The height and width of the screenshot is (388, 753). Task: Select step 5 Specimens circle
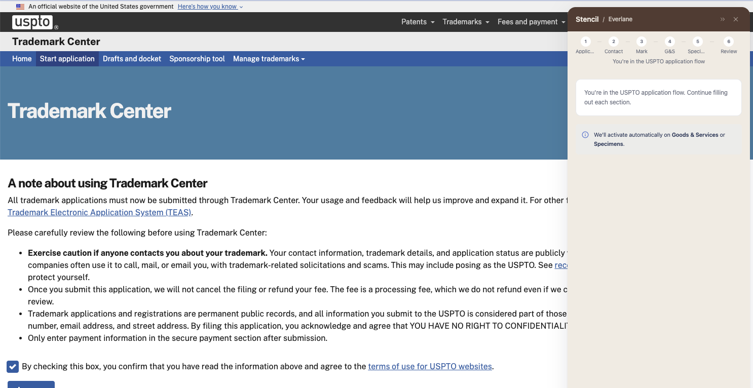click(x=698, y=42)
